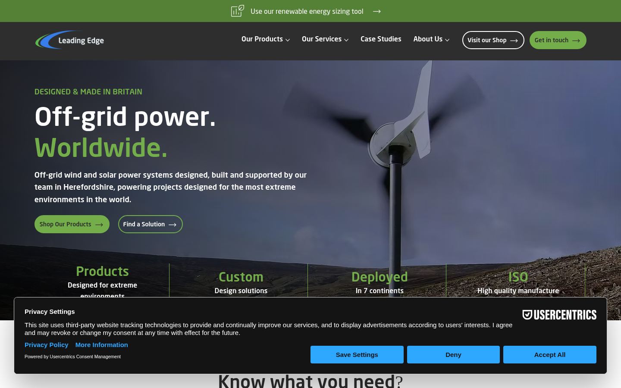Click the 'High quality manufacture' text
The image size is (621, 388).
(518, 291)
